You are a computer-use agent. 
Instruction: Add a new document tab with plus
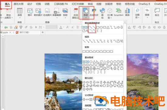(43, 32)
